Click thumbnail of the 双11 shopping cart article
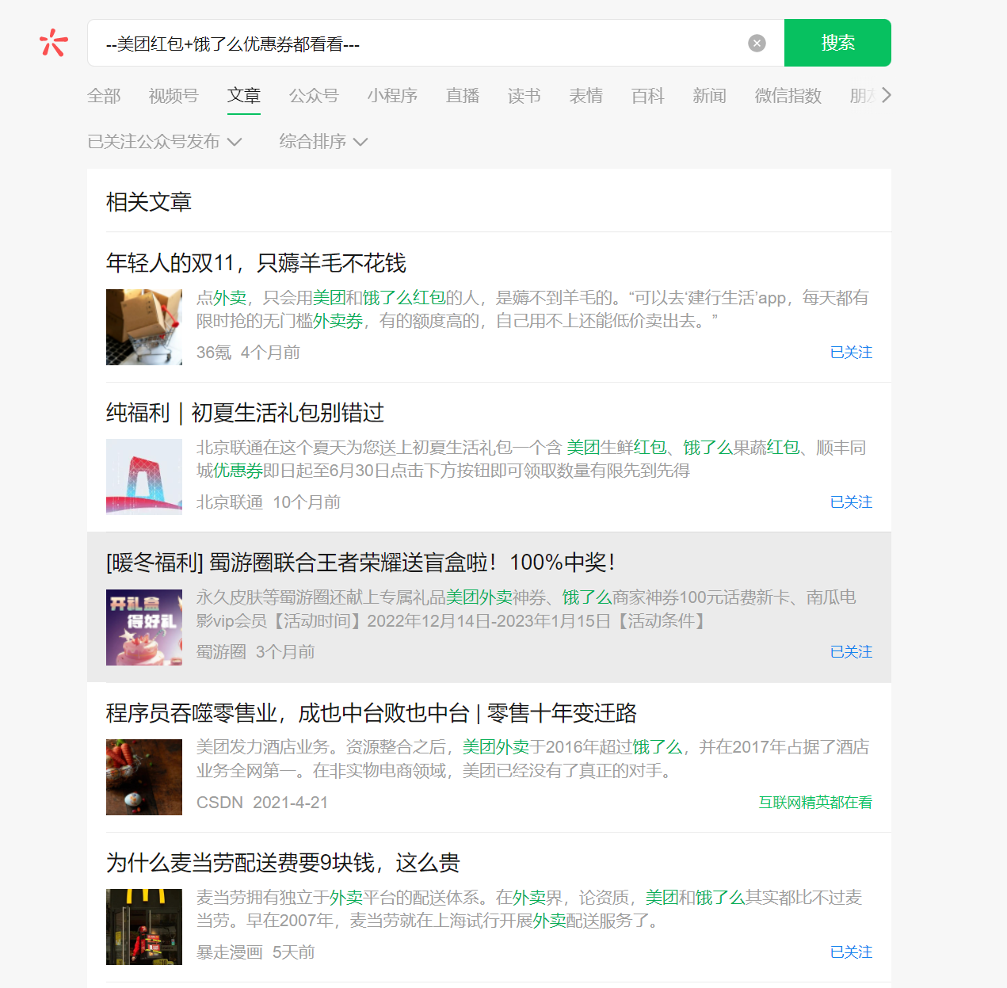The height and width of the screenshot is (988, 1007). (144, 327)
